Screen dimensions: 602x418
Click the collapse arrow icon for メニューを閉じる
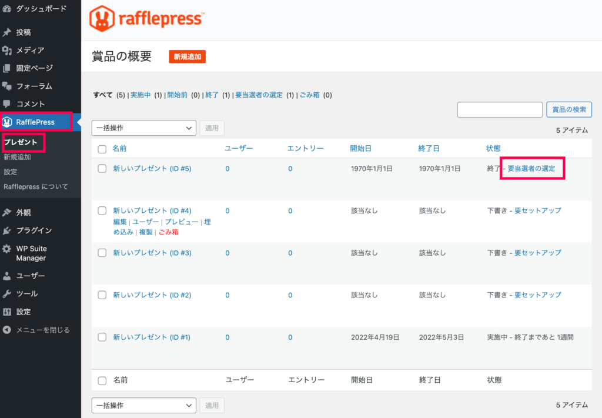tap(6, 330)
